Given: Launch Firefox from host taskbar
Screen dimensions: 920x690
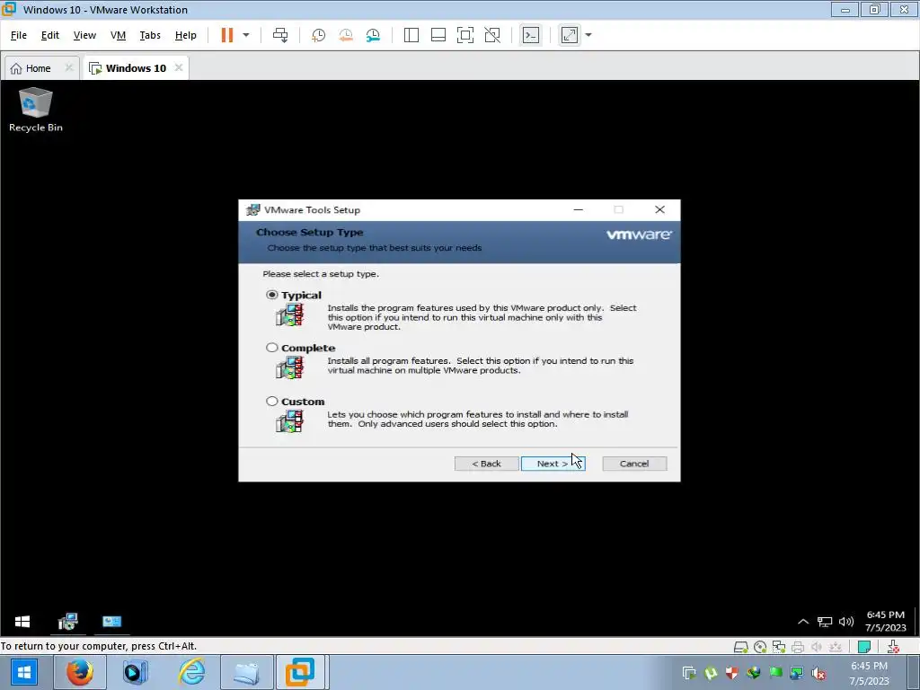Looking at the screenshot, I should (x=80, y=672).
